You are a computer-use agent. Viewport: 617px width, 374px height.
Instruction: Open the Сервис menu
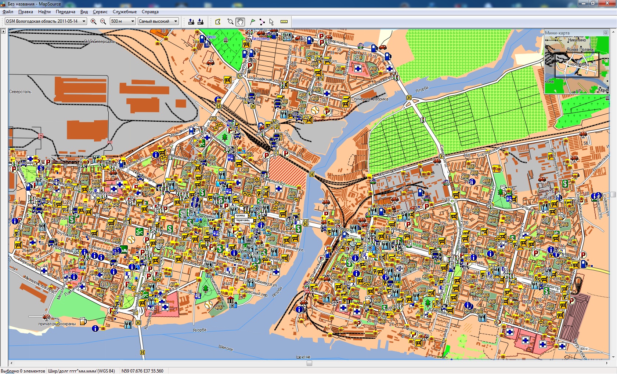100,12
